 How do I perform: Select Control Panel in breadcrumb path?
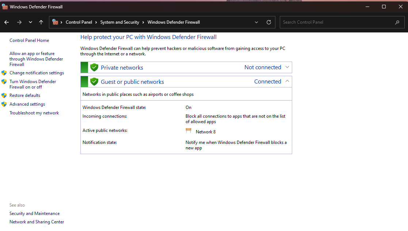point(79,22)
